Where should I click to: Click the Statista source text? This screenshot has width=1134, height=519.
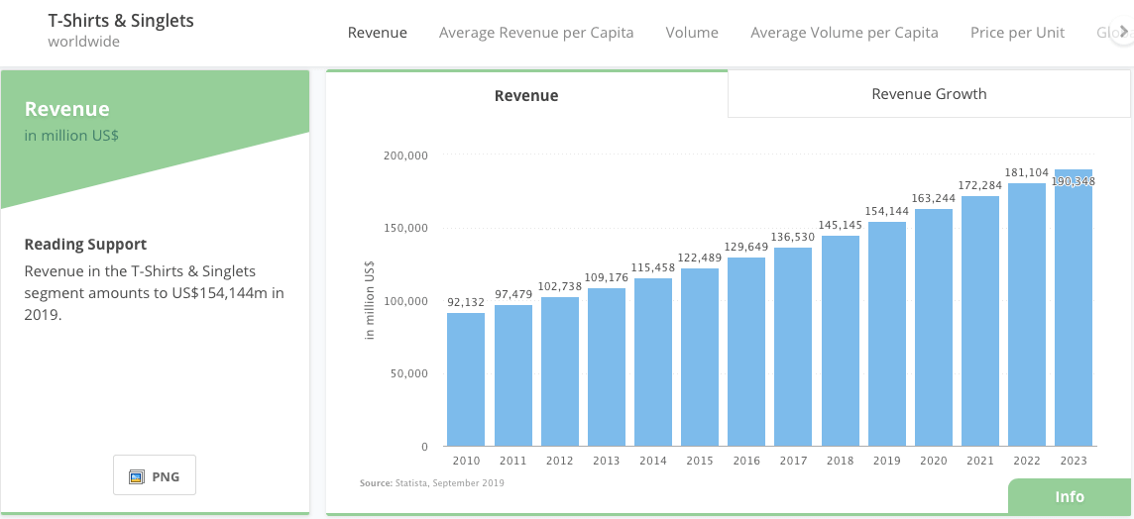coord(432,483)
